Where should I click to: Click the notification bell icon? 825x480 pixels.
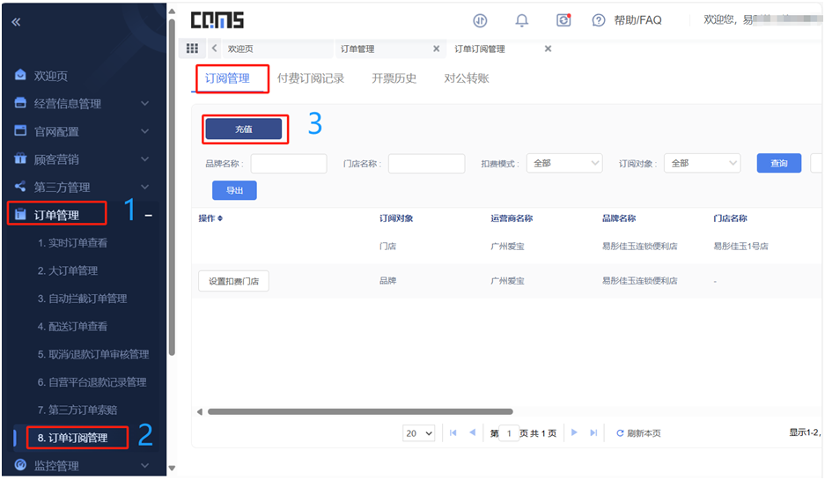pos(522,20)
